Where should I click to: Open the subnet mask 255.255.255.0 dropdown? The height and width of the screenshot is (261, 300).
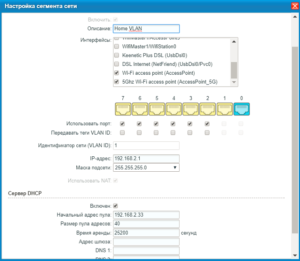pos(146,168)
